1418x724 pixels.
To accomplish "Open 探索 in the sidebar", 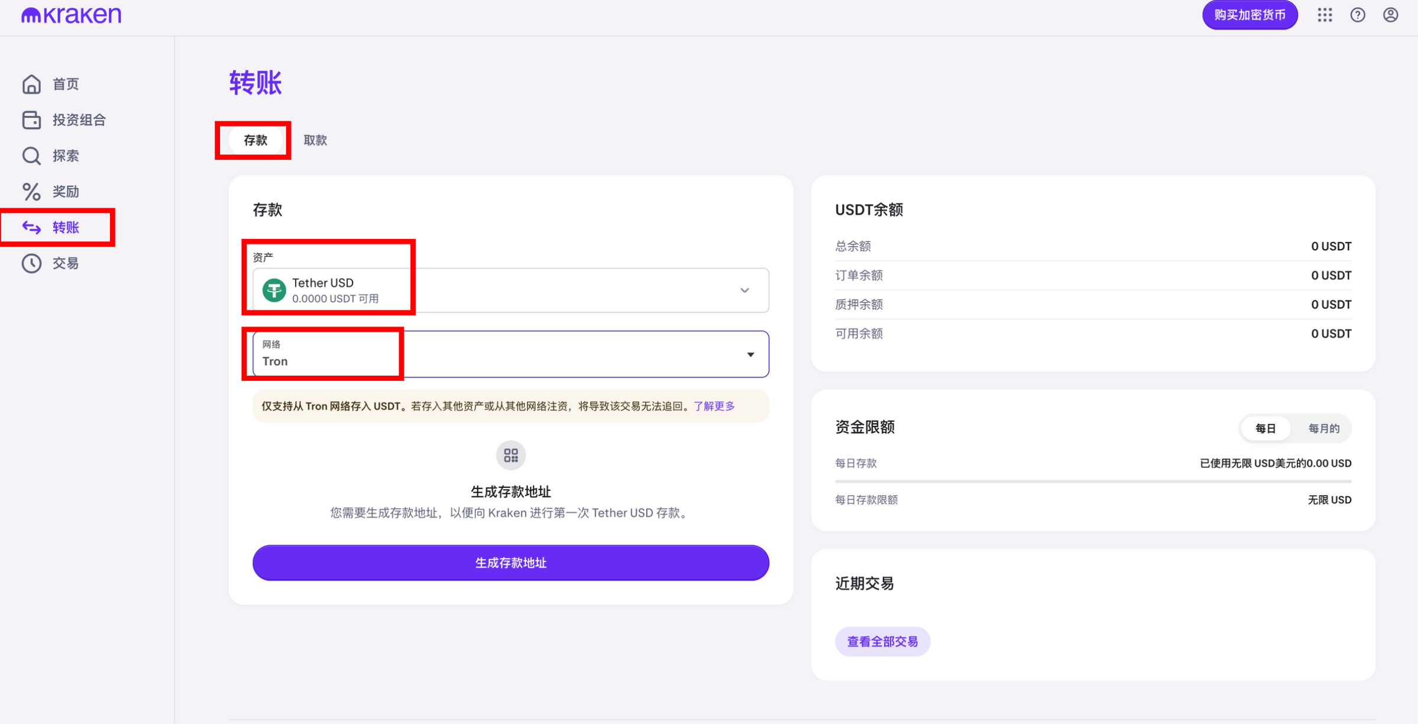I will [66, 156].
